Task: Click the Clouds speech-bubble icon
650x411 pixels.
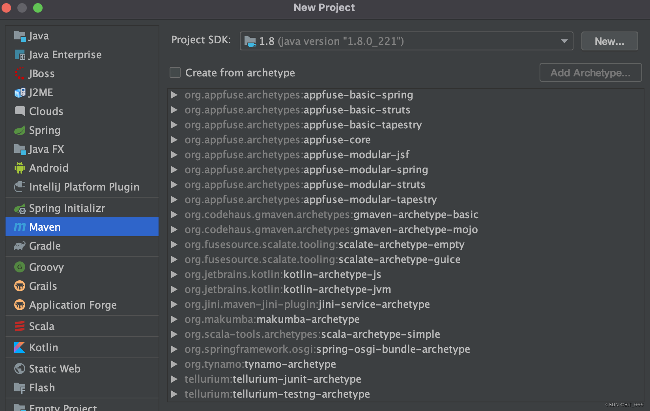Action: [20, 111]
